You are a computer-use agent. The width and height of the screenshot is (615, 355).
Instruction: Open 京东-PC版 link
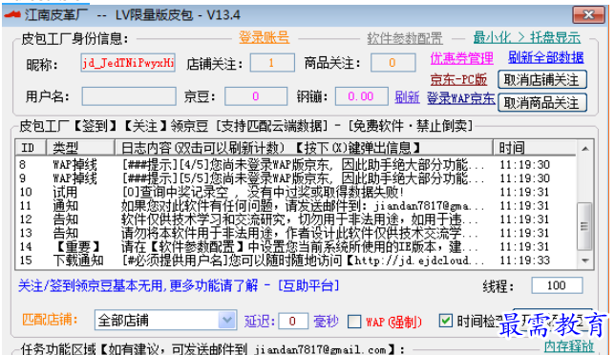(458, 79)
